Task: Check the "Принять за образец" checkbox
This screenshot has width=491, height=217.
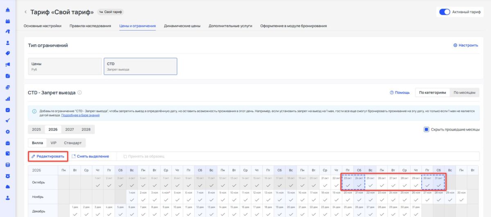Action: coord(125,156)
